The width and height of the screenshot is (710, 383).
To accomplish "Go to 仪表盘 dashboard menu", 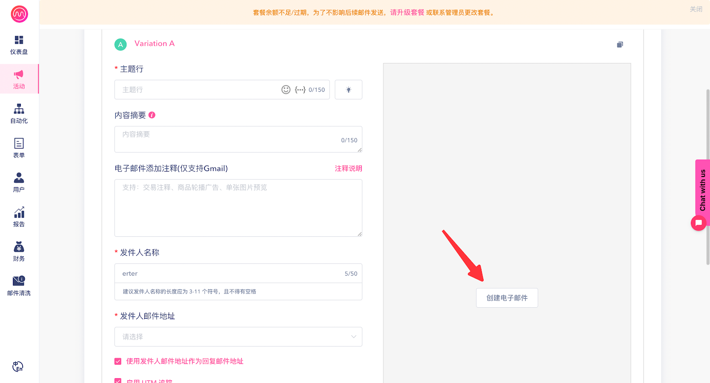I will (19, 45).
